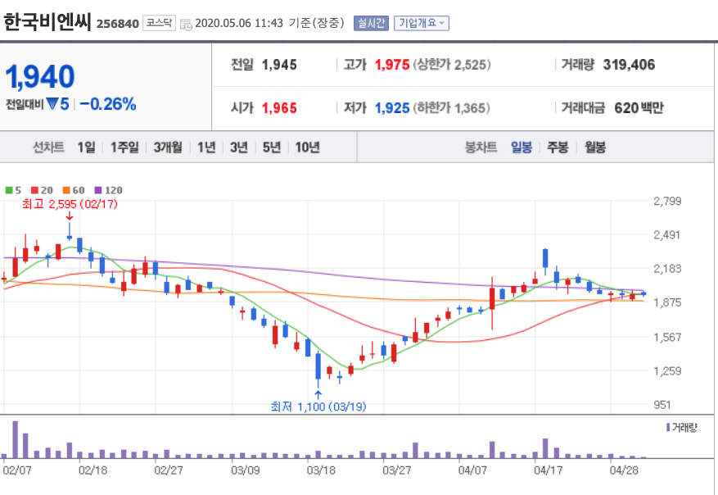Click the current price 1,940
The width and height of the screenshot is (718, 495).
[x=40, y=76]
